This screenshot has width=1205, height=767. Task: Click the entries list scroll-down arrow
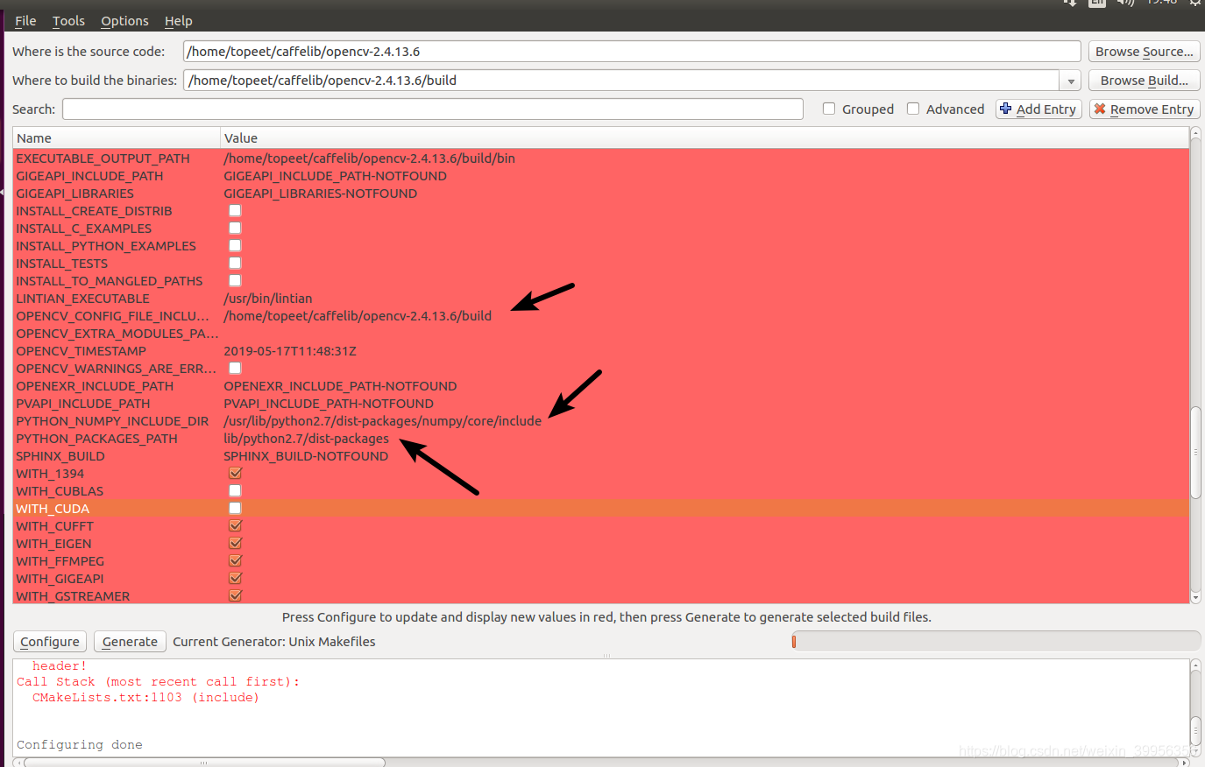click(x=1195, y=598)
